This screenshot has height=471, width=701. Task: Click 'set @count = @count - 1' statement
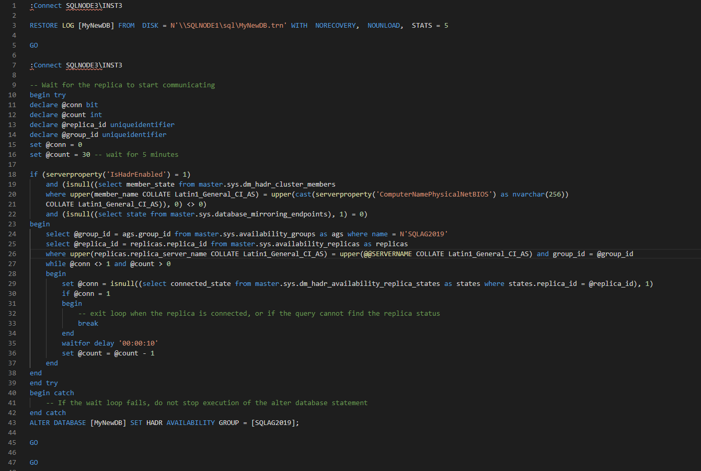click(108, 353)
